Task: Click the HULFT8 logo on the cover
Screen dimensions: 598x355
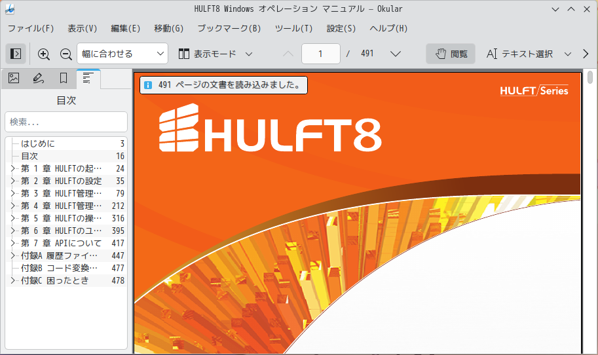Action: coord(271,128)
